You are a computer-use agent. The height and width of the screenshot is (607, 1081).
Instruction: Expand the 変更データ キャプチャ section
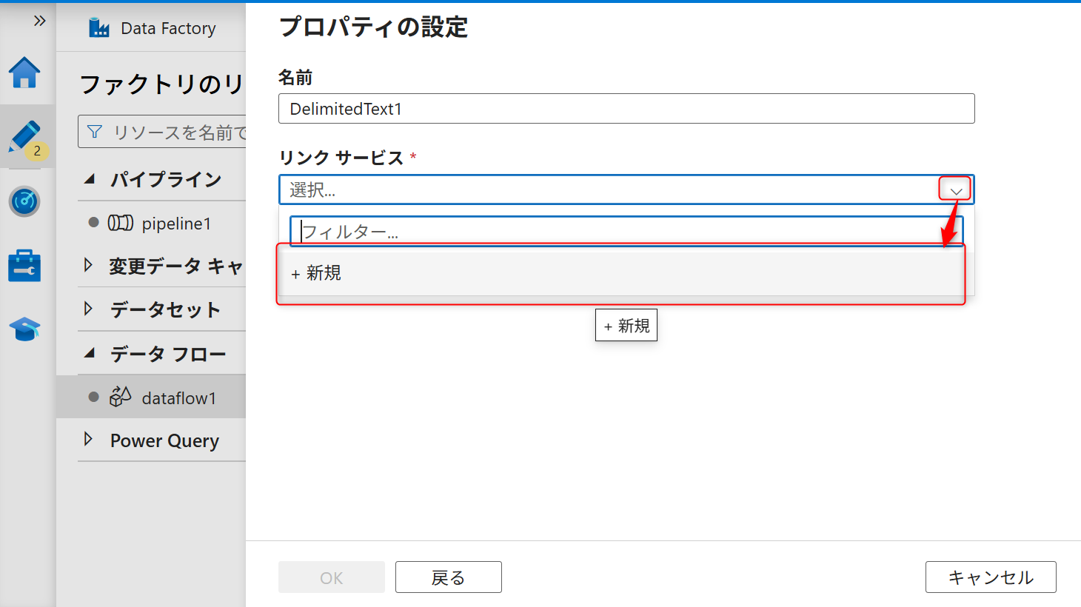(89, 265)
